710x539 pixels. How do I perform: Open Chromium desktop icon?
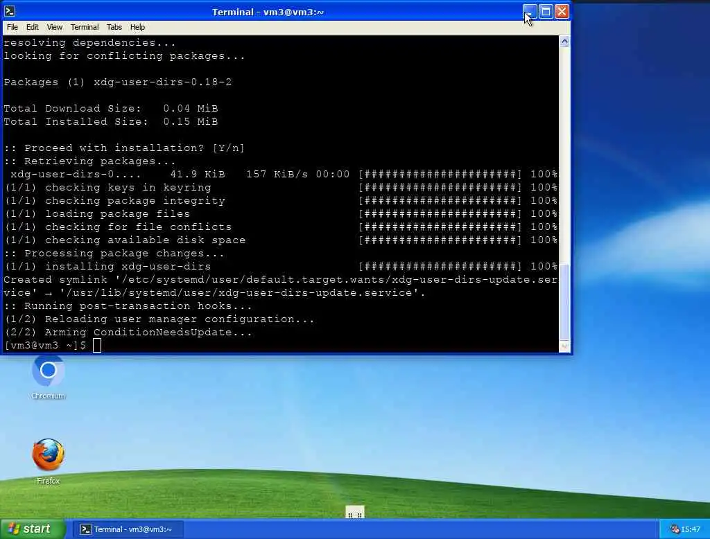[48, 378]
